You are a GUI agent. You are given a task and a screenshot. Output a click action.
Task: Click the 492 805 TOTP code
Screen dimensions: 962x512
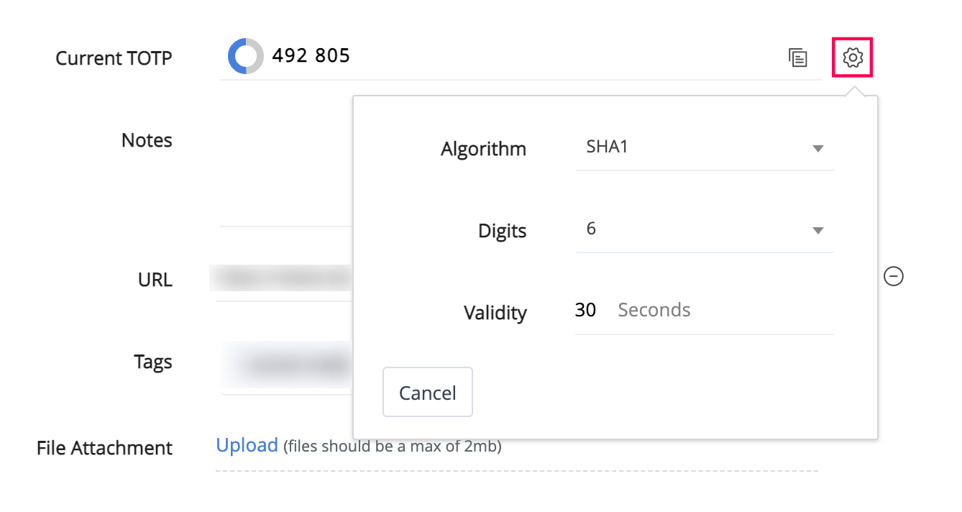pos(311,56)
